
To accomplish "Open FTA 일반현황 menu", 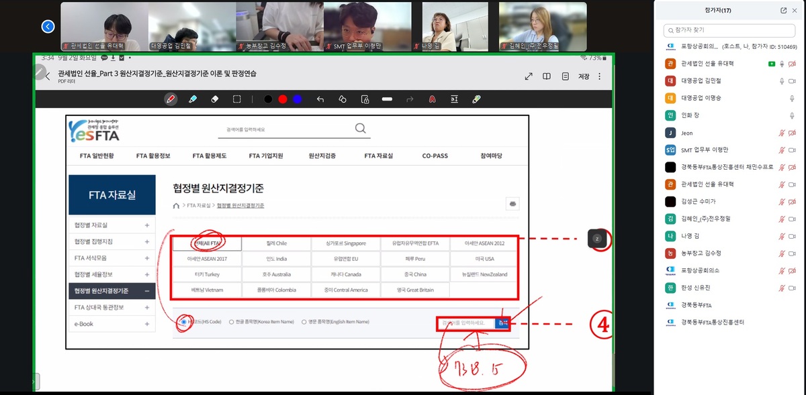I will (97, 156).
